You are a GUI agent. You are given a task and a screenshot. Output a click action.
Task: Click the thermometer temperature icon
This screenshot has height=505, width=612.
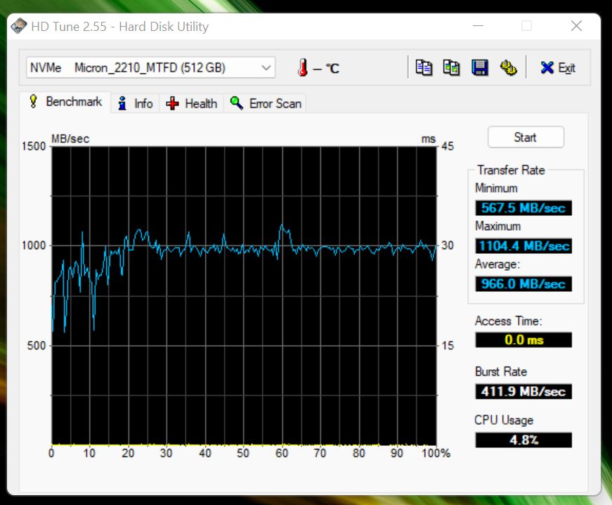tap(303, 68)
